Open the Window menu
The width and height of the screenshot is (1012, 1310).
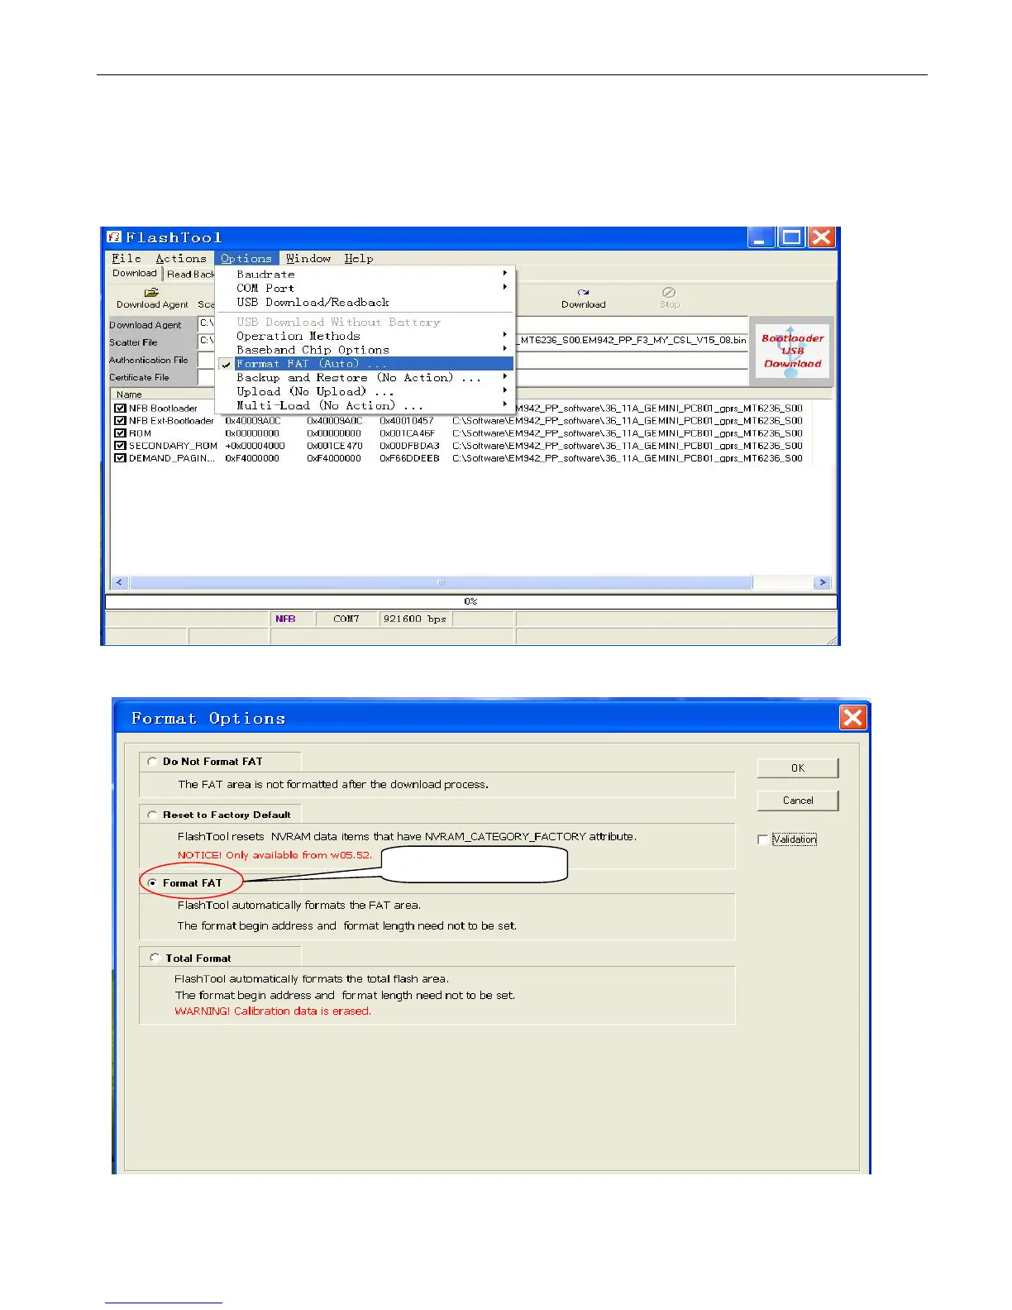308,258
